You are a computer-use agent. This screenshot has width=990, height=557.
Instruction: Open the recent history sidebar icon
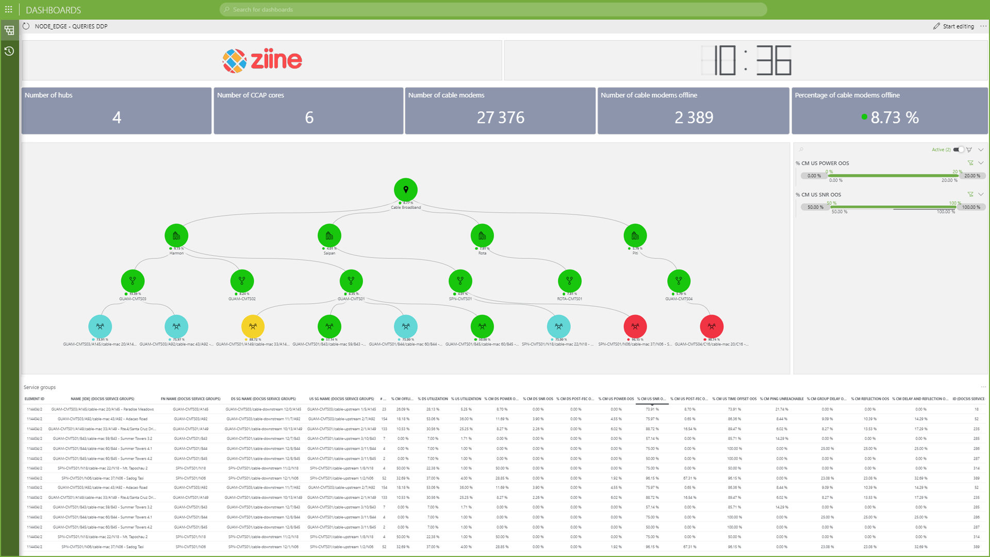point(9,51)
